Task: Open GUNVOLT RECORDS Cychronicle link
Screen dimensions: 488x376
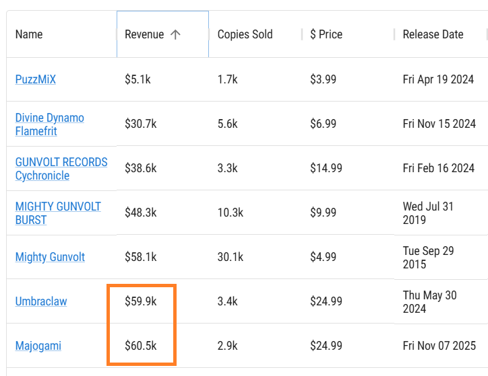Action: click(61, 169)
